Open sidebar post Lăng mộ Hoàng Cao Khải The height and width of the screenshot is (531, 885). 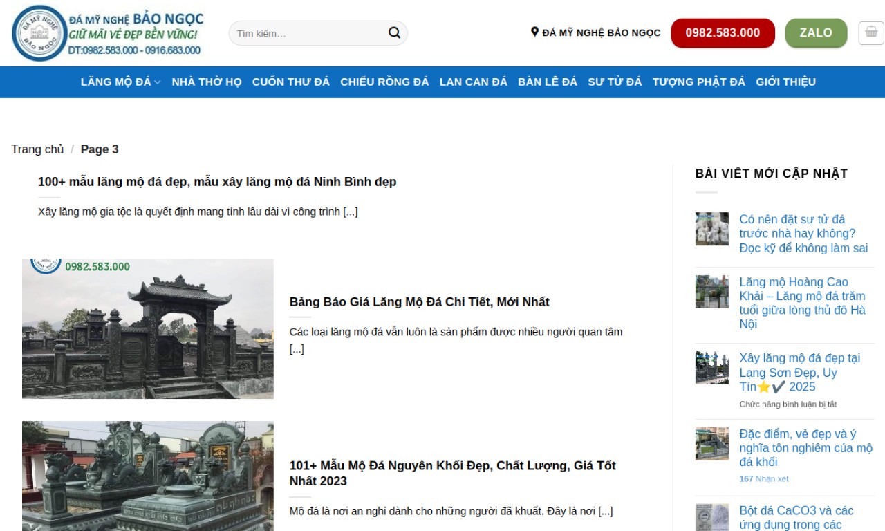pos(803,303)
